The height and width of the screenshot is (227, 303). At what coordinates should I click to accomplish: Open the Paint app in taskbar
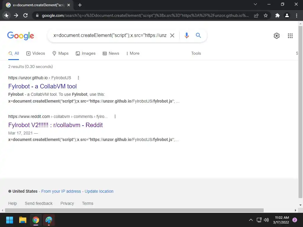point(49,220)
